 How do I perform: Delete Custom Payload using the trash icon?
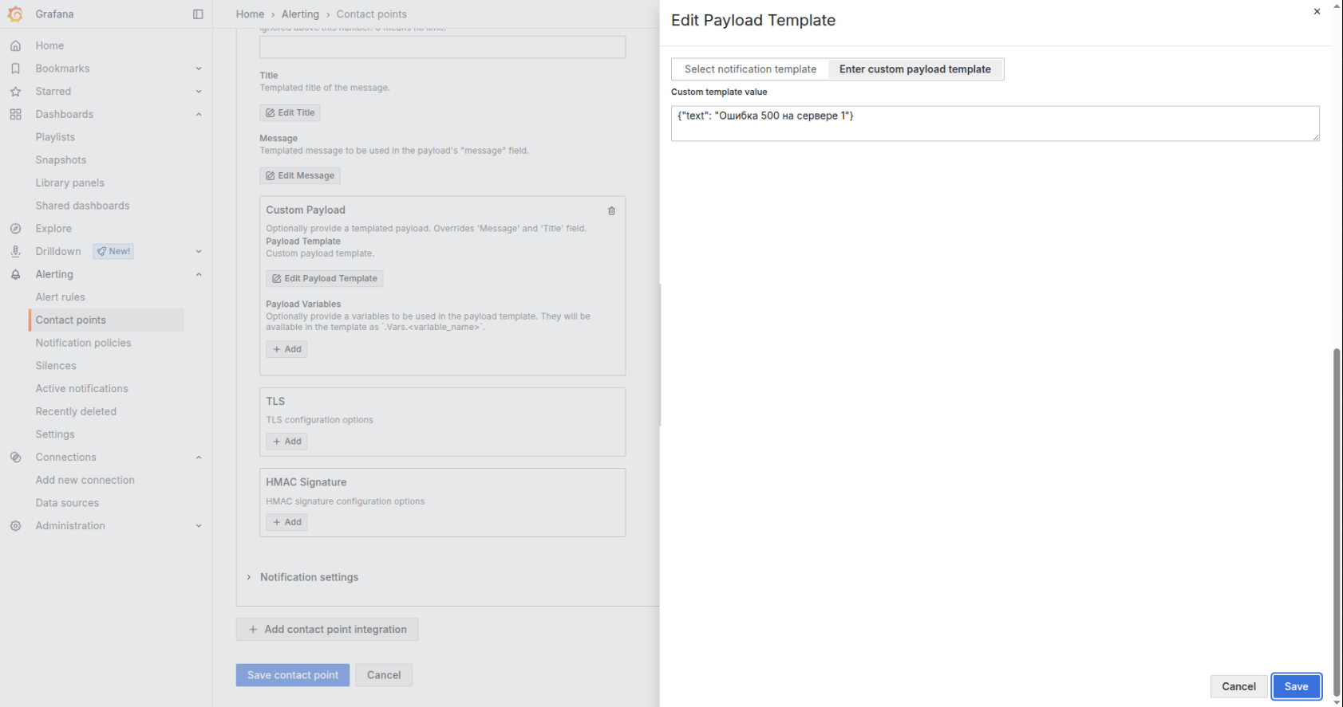click(x=611, y=211)
